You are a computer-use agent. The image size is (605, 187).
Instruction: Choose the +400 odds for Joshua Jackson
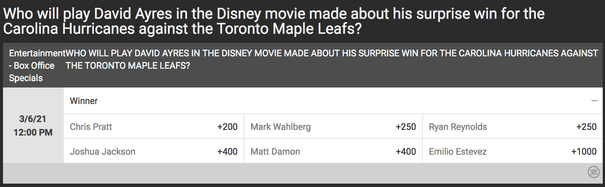227,152
